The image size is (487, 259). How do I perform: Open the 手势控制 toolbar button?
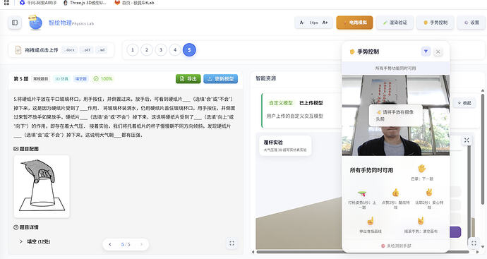tap(435, 23)
